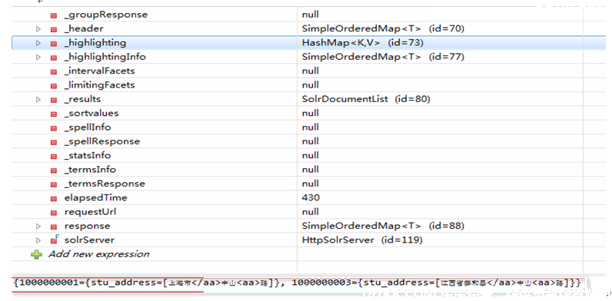
Task: Click the _statsInfo field icon
Action: [54, 156]
